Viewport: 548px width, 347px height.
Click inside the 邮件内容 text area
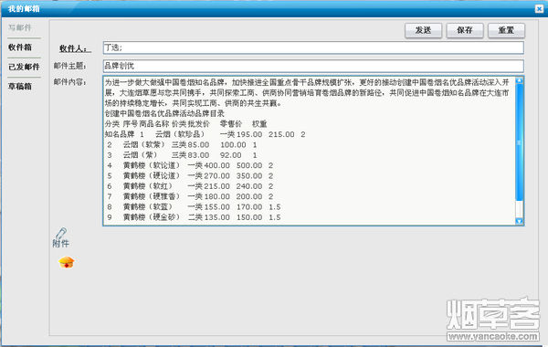[x=310, y=151]
